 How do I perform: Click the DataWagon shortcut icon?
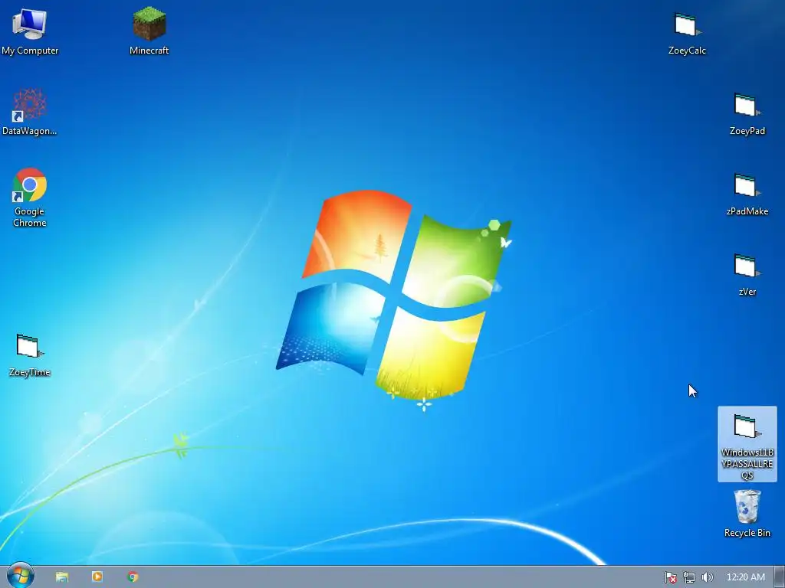pos(30,112)
